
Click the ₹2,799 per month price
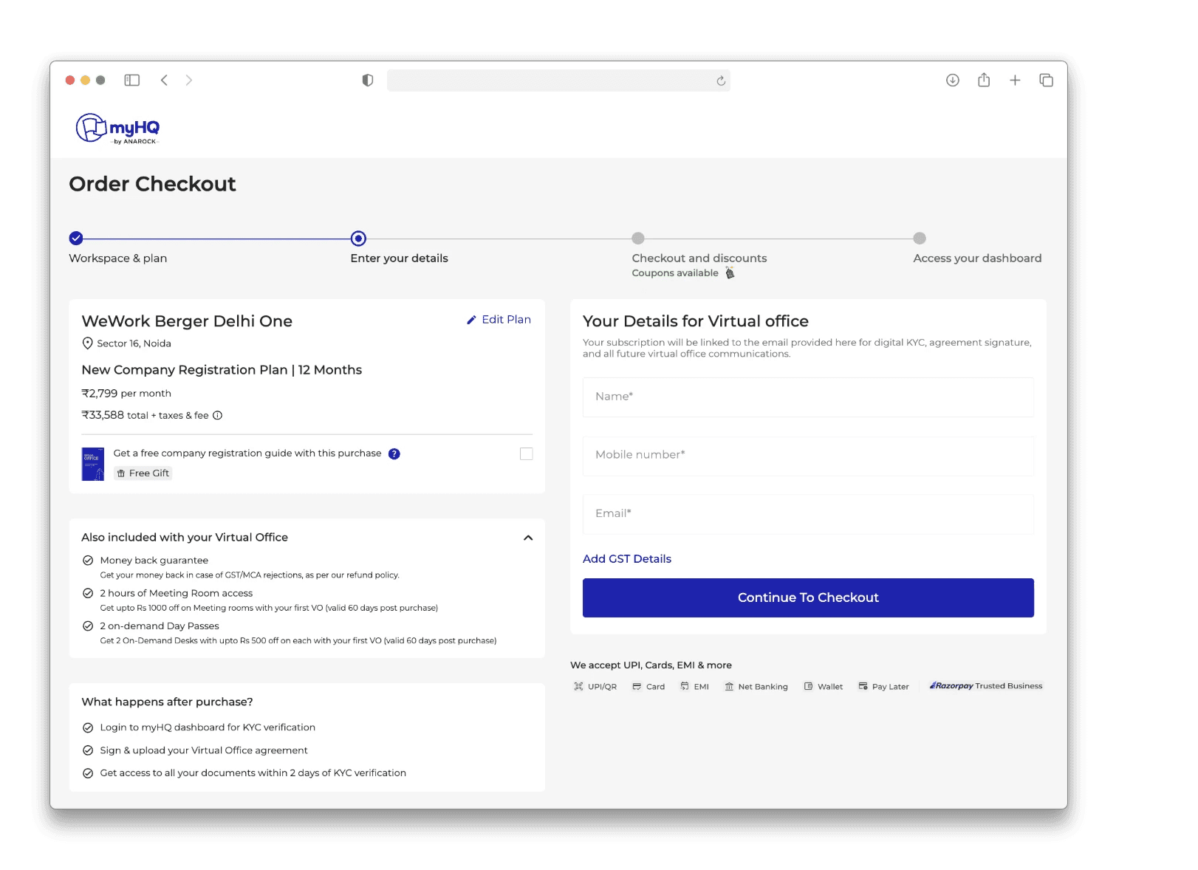126,393
